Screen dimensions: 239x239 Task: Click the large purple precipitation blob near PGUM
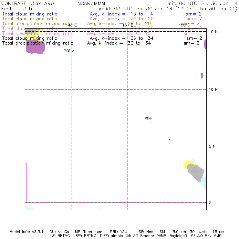(x=36, y=47)
